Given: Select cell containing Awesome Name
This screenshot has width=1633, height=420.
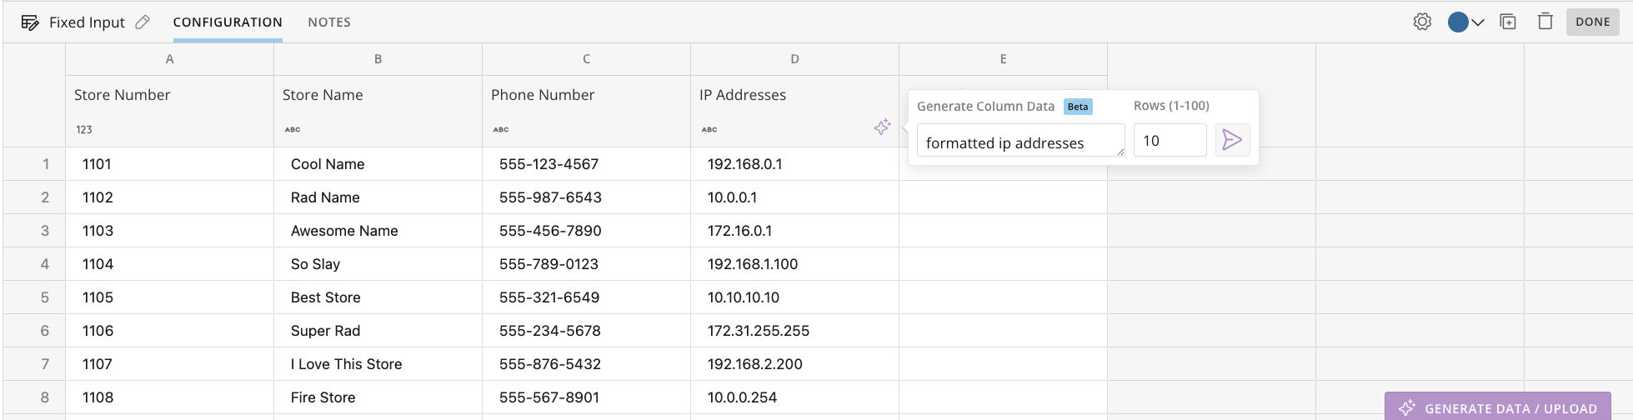Looking at the screenshot, I should click(378, 231).
